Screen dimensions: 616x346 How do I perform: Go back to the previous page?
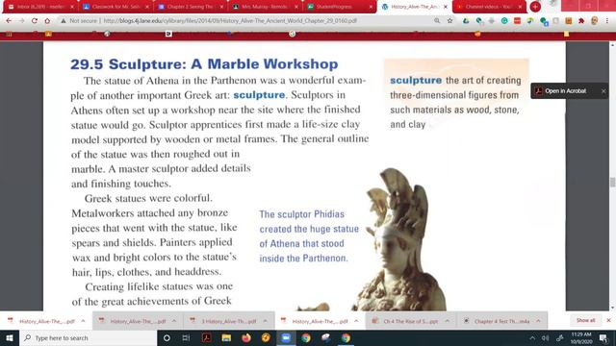click(9, 21)
